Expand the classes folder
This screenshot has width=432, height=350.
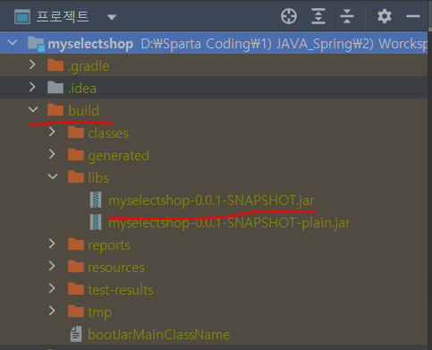pos(52,132)
